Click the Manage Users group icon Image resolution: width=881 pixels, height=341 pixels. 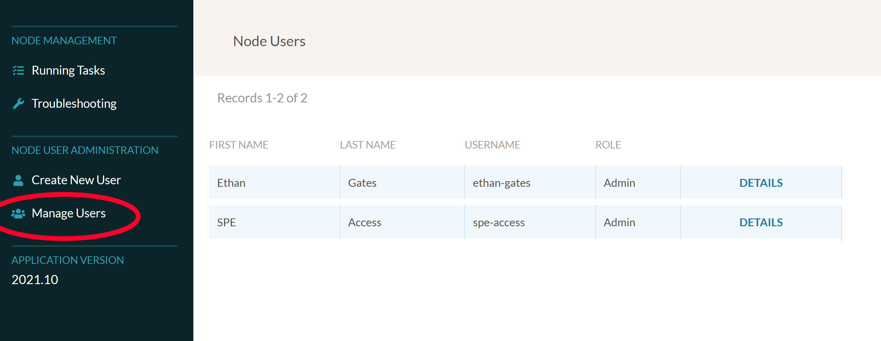click(18, 214)
